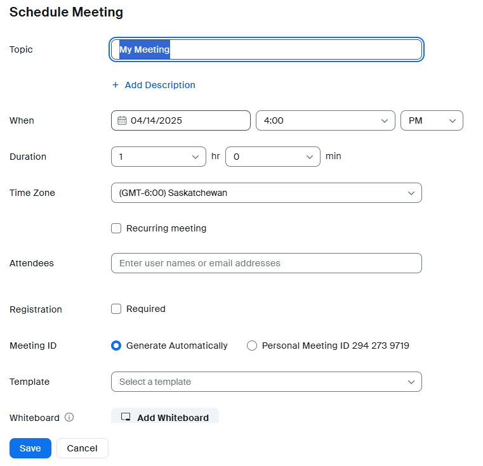Screen dimensions: 483x466
Task: Click the whiteboard icon in Add Whiteboard
Action: (126, 417)
